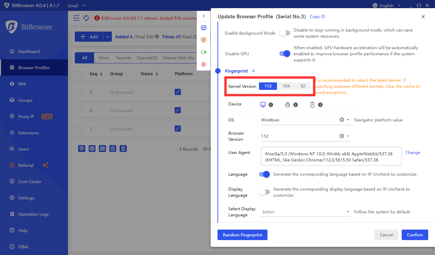This screenshot has height=255, width=435.
Task: Click the Confirm button
Action: [415, 235]
